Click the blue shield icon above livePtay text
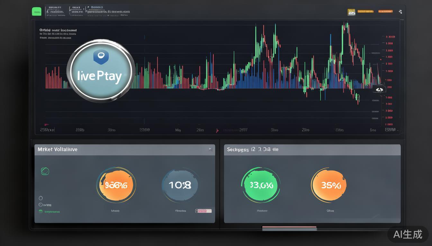The height and width of the screenshot is (246, 432). pyautogui.click(x=101, y=57)
